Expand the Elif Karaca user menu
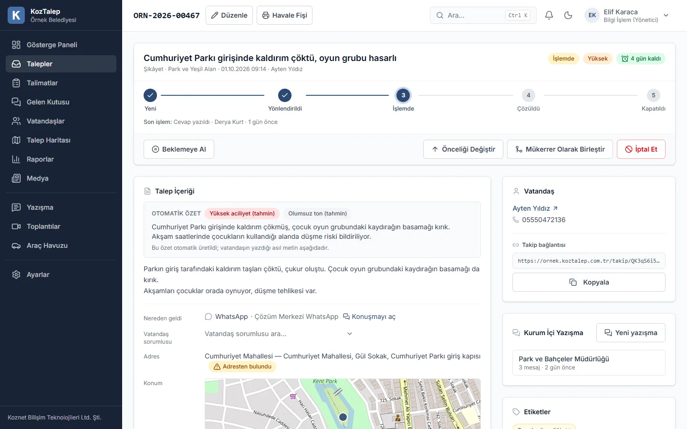Image resolution: width=687 pixels, height=429 pixels. pyautogui.click(x=627, y=15)
